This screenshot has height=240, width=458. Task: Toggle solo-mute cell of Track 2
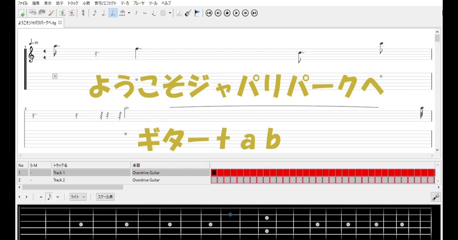point(40,180)
